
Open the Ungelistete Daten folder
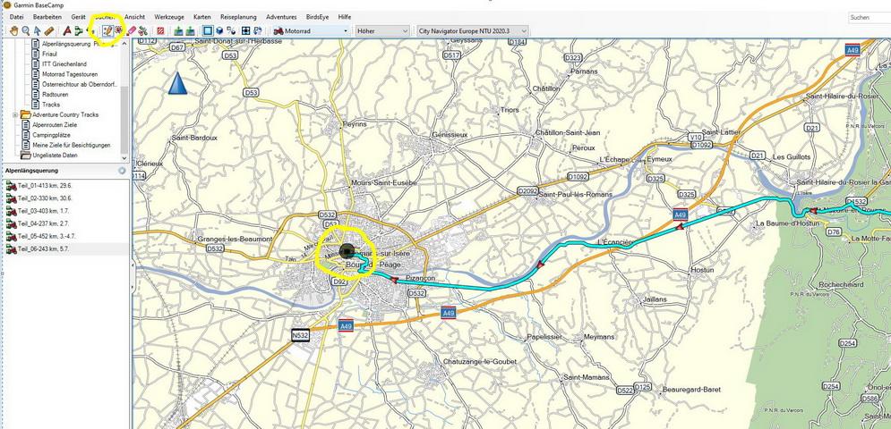[x=57, y=156]
